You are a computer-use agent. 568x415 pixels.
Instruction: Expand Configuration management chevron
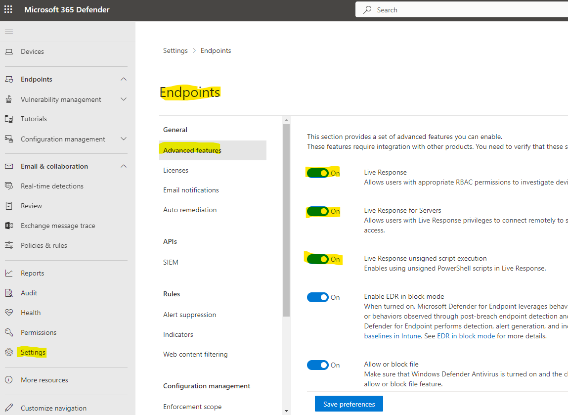tap(124, 139)
